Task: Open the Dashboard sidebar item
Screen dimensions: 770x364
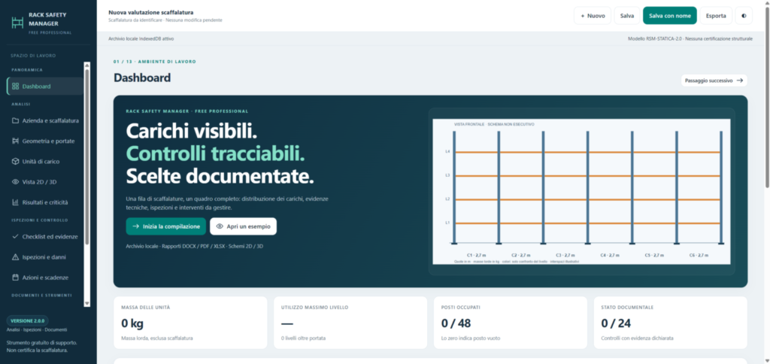Action: click(x=44, y=86)
